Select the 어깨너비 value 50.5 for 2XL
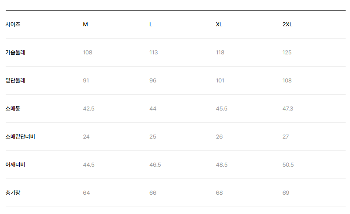The height and width of the screenshot is (214, 350). point(288,165)
